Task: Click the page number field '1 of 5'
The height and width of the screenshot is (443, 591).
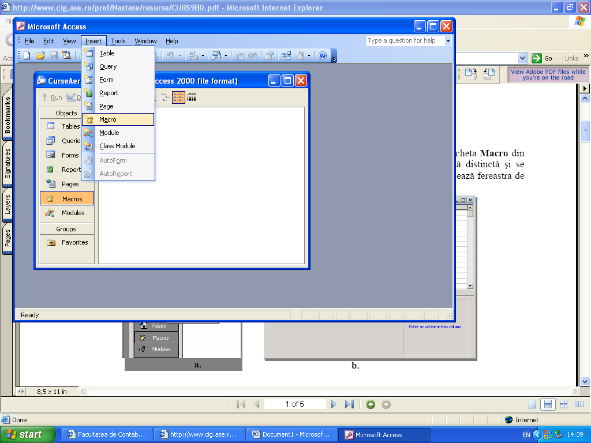Action: 295,404
